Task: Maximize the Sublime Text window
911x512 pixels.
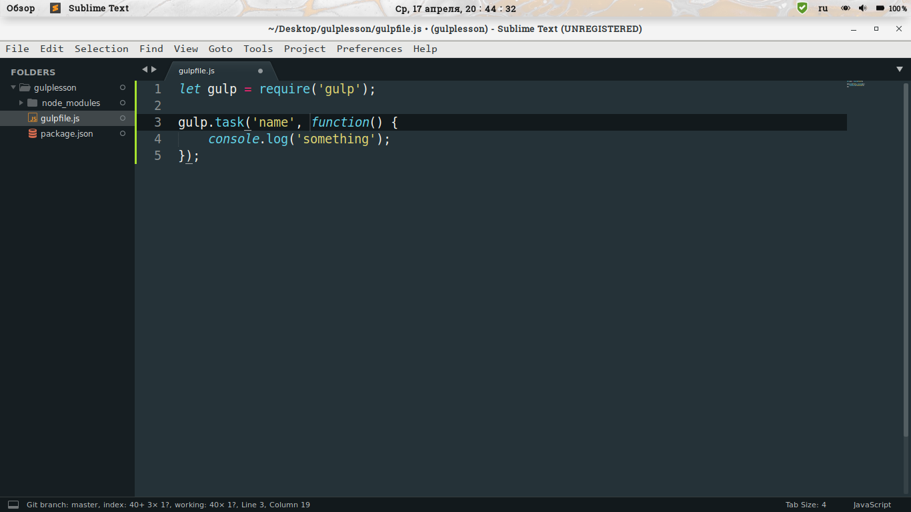Action: tap(876, 29)
